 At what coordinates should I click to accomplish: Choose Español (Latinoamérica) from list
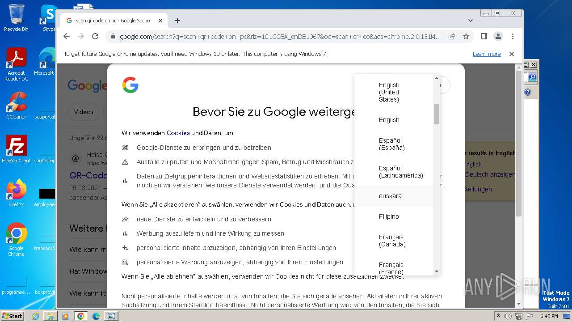click(x=394, y=172)
